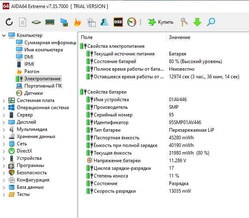The height and width of the screenshot is (218, 249).
Task: Collapse the Компьютер tree node
Action: (x=4, y=35)
